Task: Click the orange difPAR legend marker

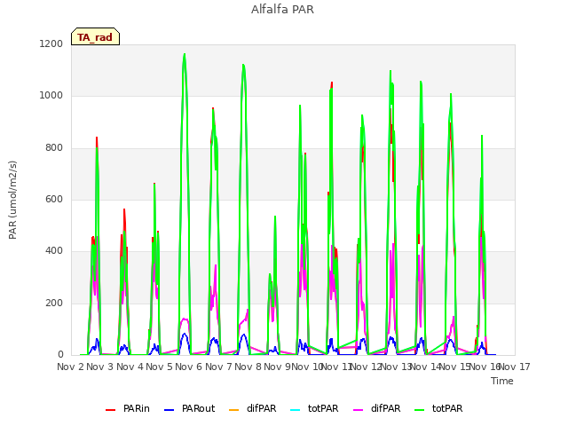Action: click(234, 410)
